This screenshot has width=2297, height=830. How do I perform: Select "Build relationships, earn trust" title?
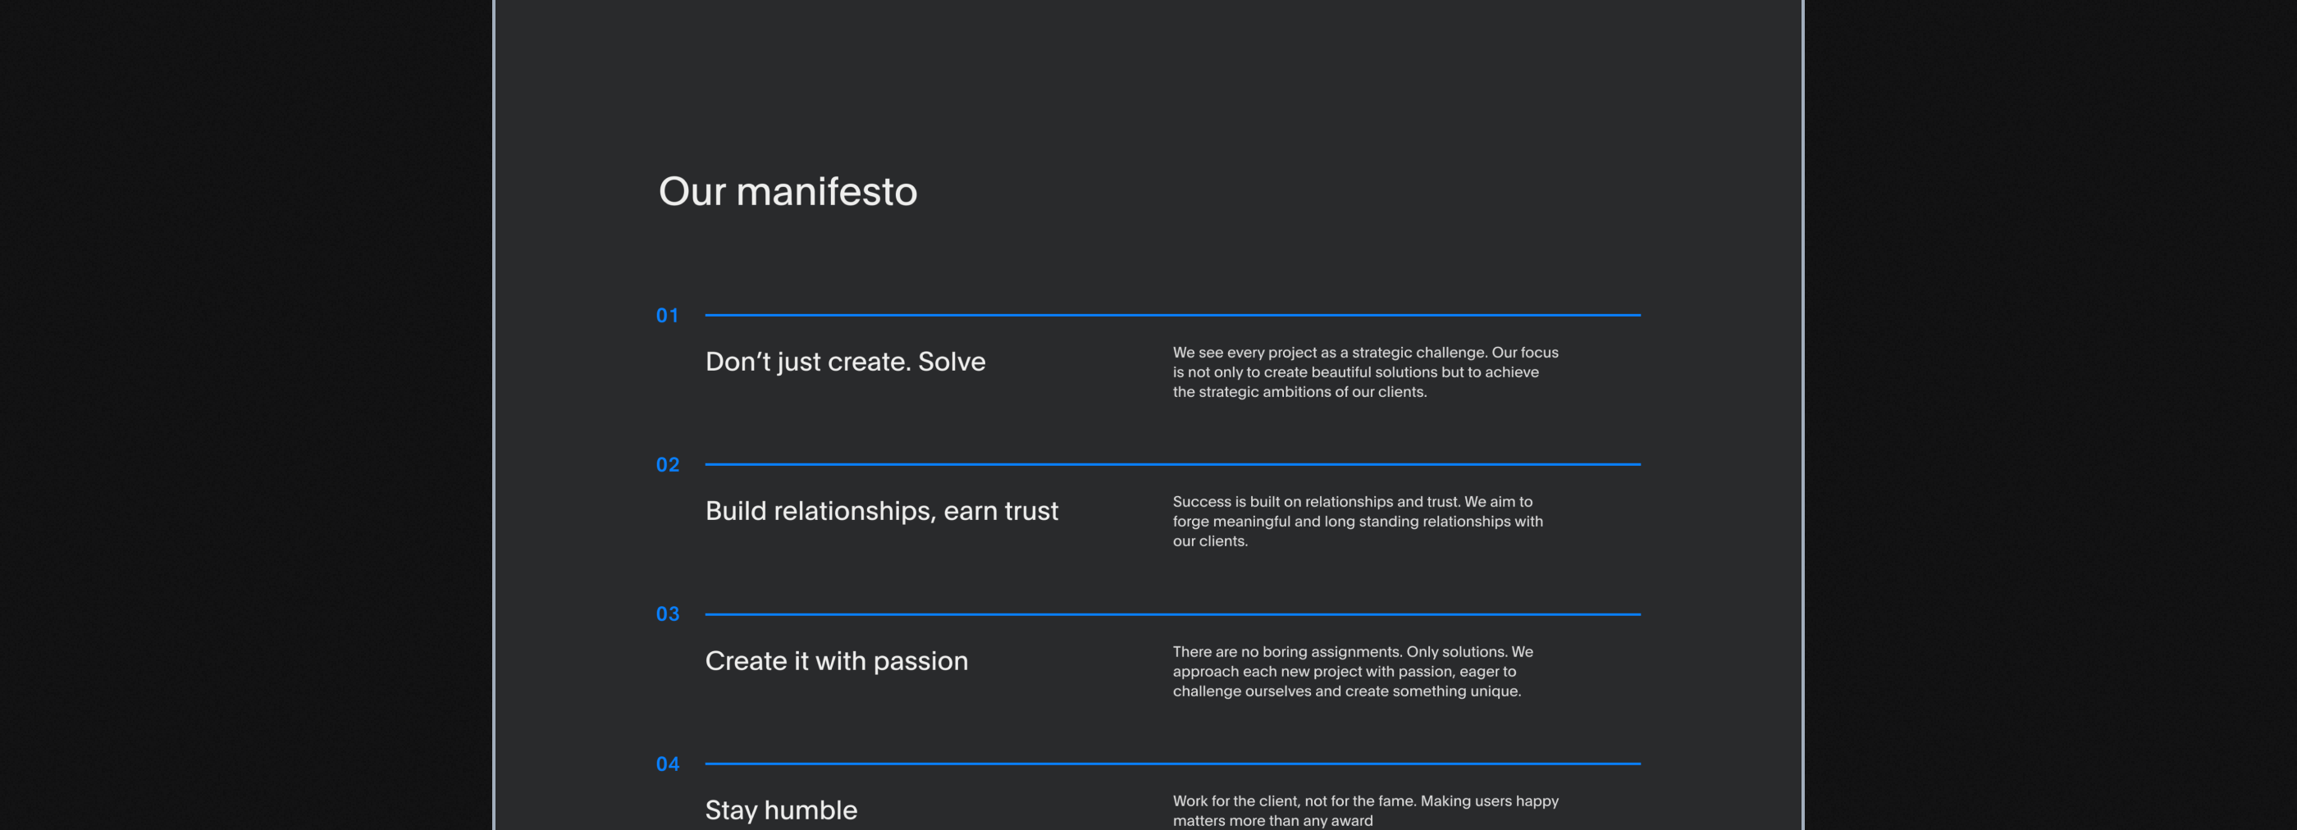pos(881,511)
